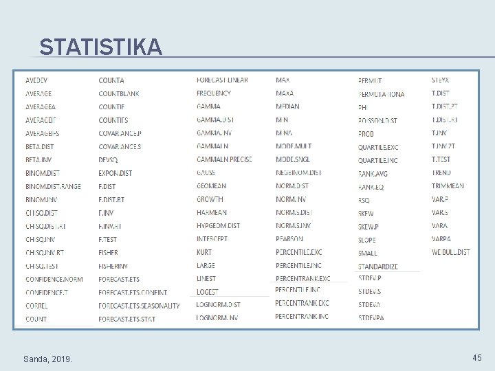This screenshot has height=371, width=495.
Task: Select COVARIANCE.P entry
Action: click(x=120, y=133)
